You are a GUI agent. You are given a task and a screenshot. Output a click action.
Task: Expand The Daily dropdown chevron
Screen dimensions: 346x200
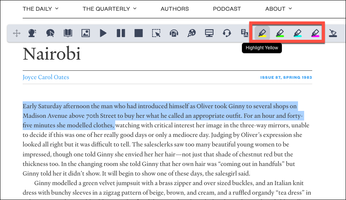[x=57, y=8]
